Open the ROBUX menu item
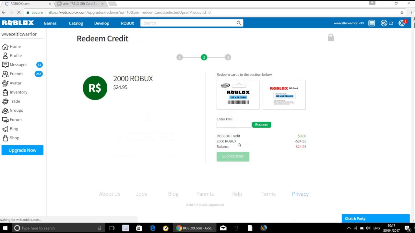This screenshot has height=233, width=415. [x=127, y=23]
